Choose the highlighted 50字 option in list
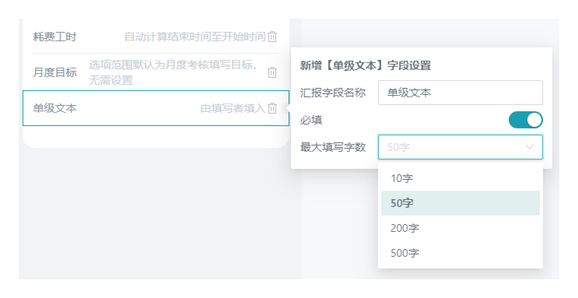 [402, 203]
